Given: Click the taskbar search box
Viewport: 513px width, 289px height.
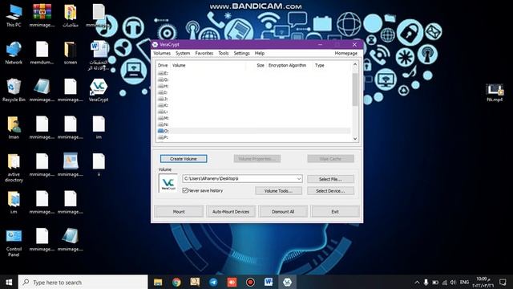Looking at the screenshot, I should click(x=83, y=282).
